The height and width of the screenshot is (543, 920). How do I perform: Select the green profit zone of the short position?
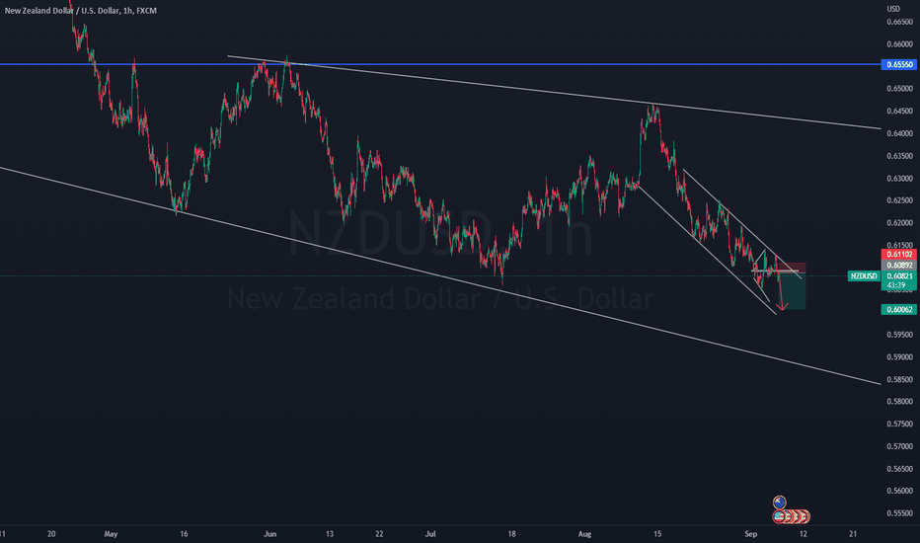tap(794, 291)
